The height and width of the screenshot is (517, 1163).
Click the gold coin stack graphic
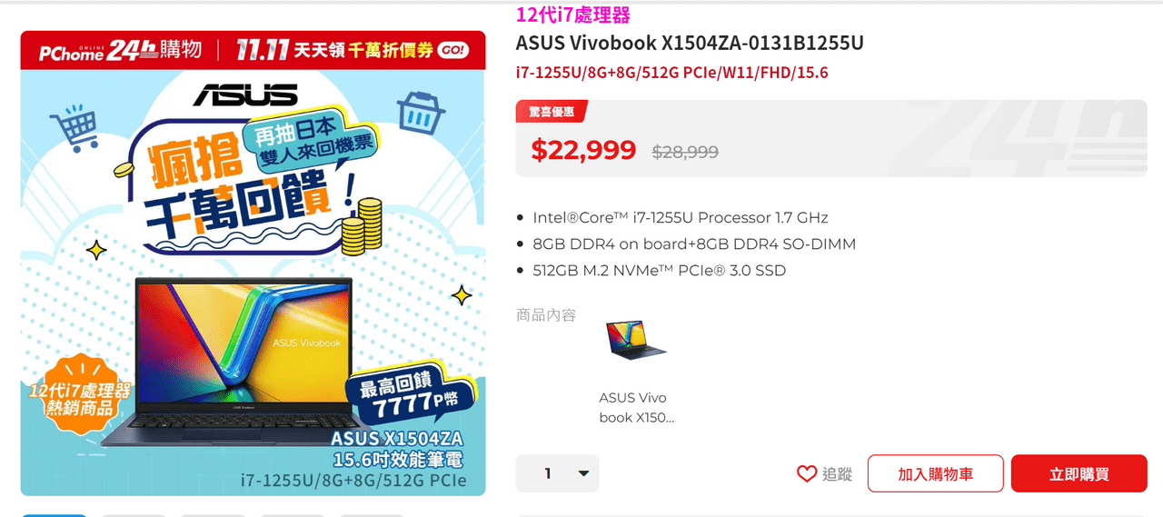pyautogui.click(x=361, y=228)
